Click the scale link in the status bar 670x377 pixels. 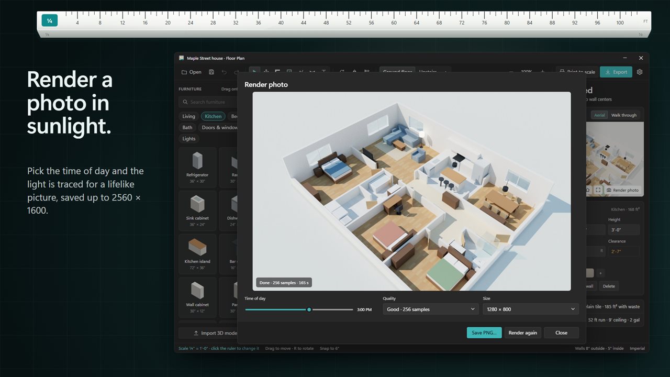(218, 348)
